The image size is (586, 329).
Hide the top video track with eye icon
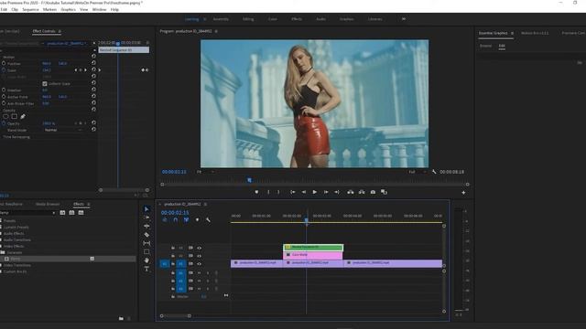coord(200,248)
